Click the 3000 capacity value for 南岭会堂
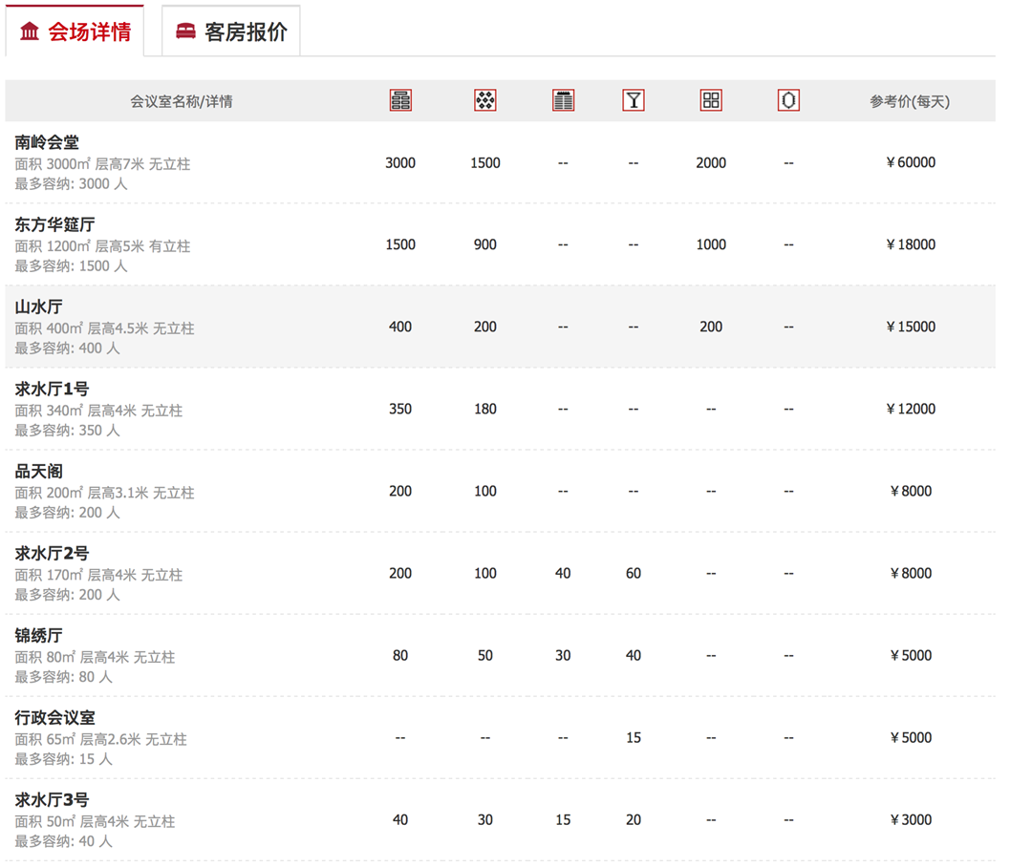This screenshot has height=867, width=1032. [400, 163]
